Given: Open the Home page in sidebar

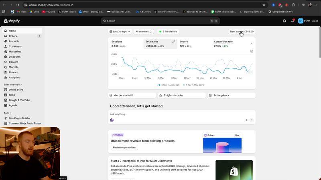Looking at the screenshot, I should coord(22,31).
